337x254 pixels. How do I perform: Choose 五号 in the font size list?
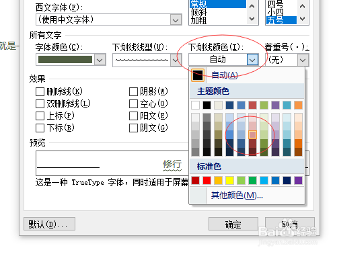point(281,20)
